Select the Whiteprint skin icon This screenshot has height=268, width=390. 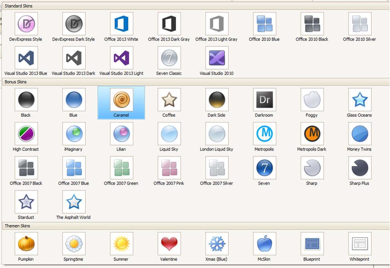pyautogui.click(x=360, y=243)
